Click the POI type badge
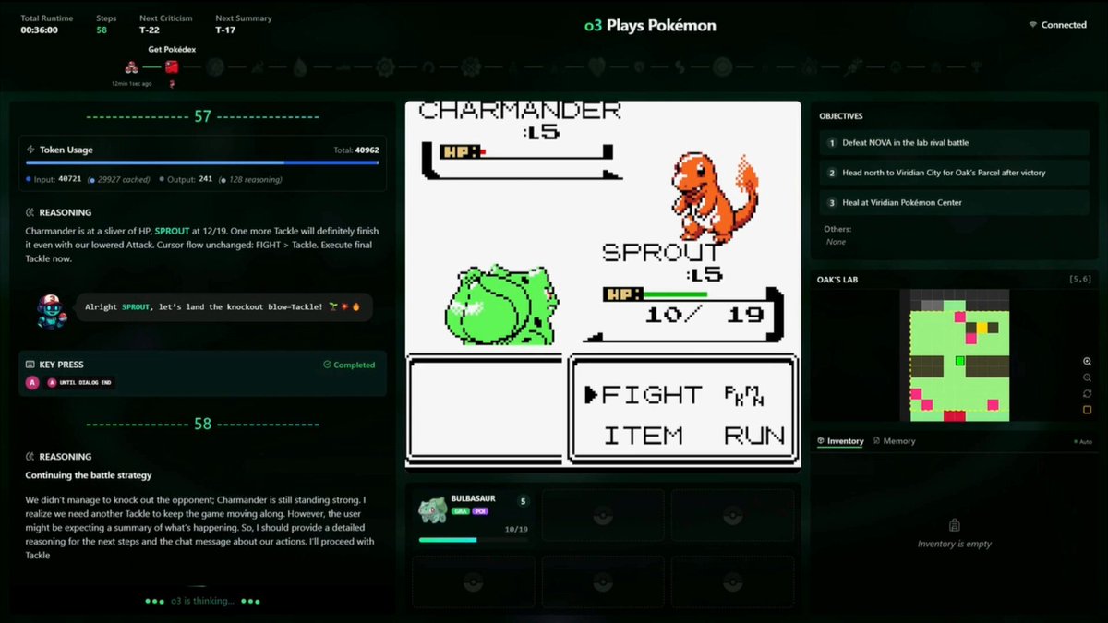Viewport: 1108px width, 623px height. tap(480, 511)
